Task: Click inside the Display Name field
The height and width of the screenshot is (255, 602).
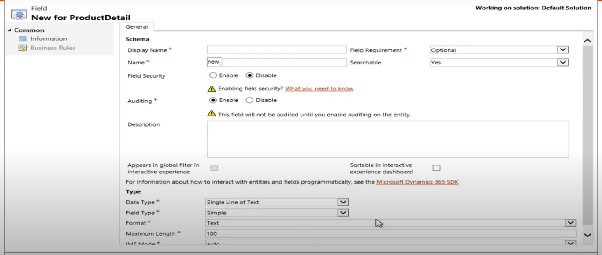Action: point(275,49)
